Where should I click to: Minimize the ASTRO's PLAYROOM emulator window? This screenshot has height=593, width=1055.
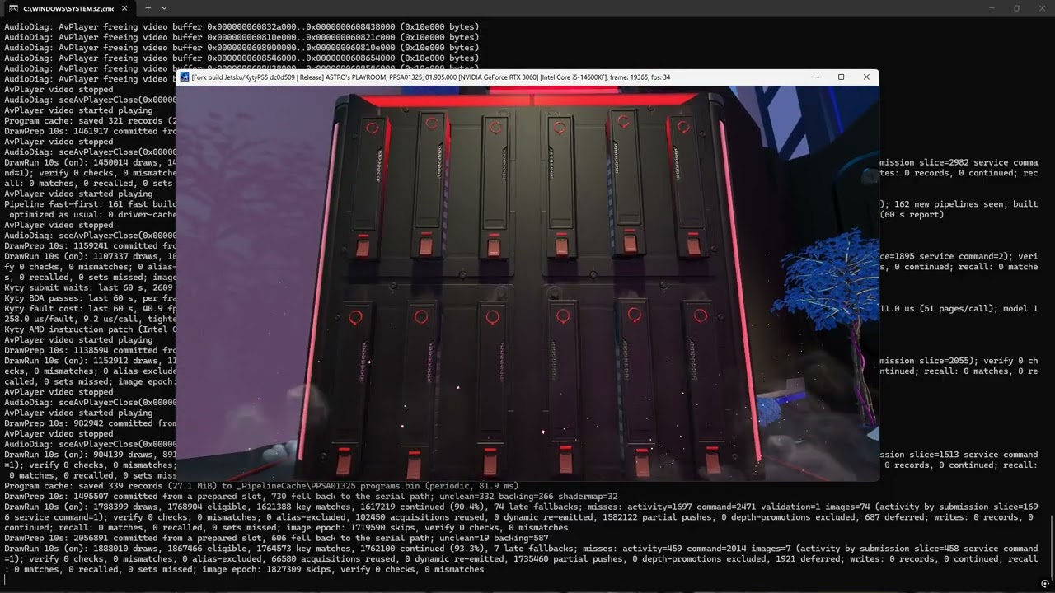coord(816,77)
